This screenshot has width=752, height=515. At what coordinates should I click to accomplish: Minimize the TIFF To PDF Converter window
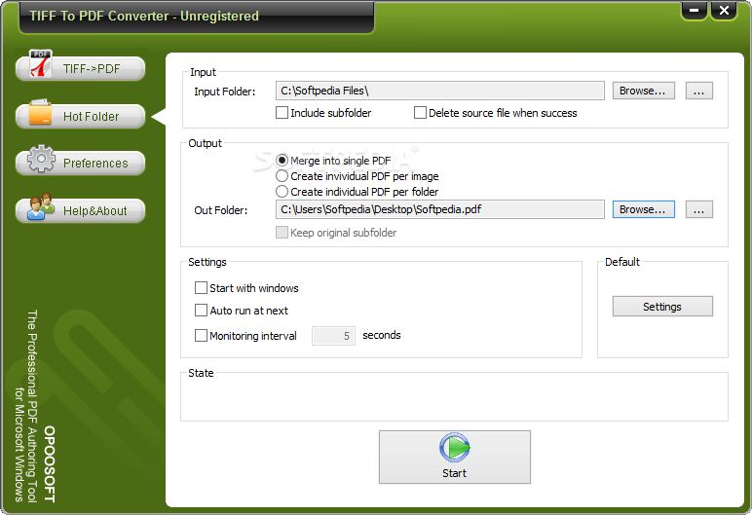click(x=694, y=10)
